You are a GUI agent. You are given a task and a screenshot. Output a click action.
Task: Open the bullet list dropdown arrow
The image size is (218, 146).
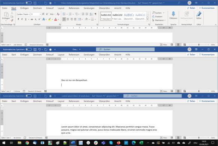point(67,14)
